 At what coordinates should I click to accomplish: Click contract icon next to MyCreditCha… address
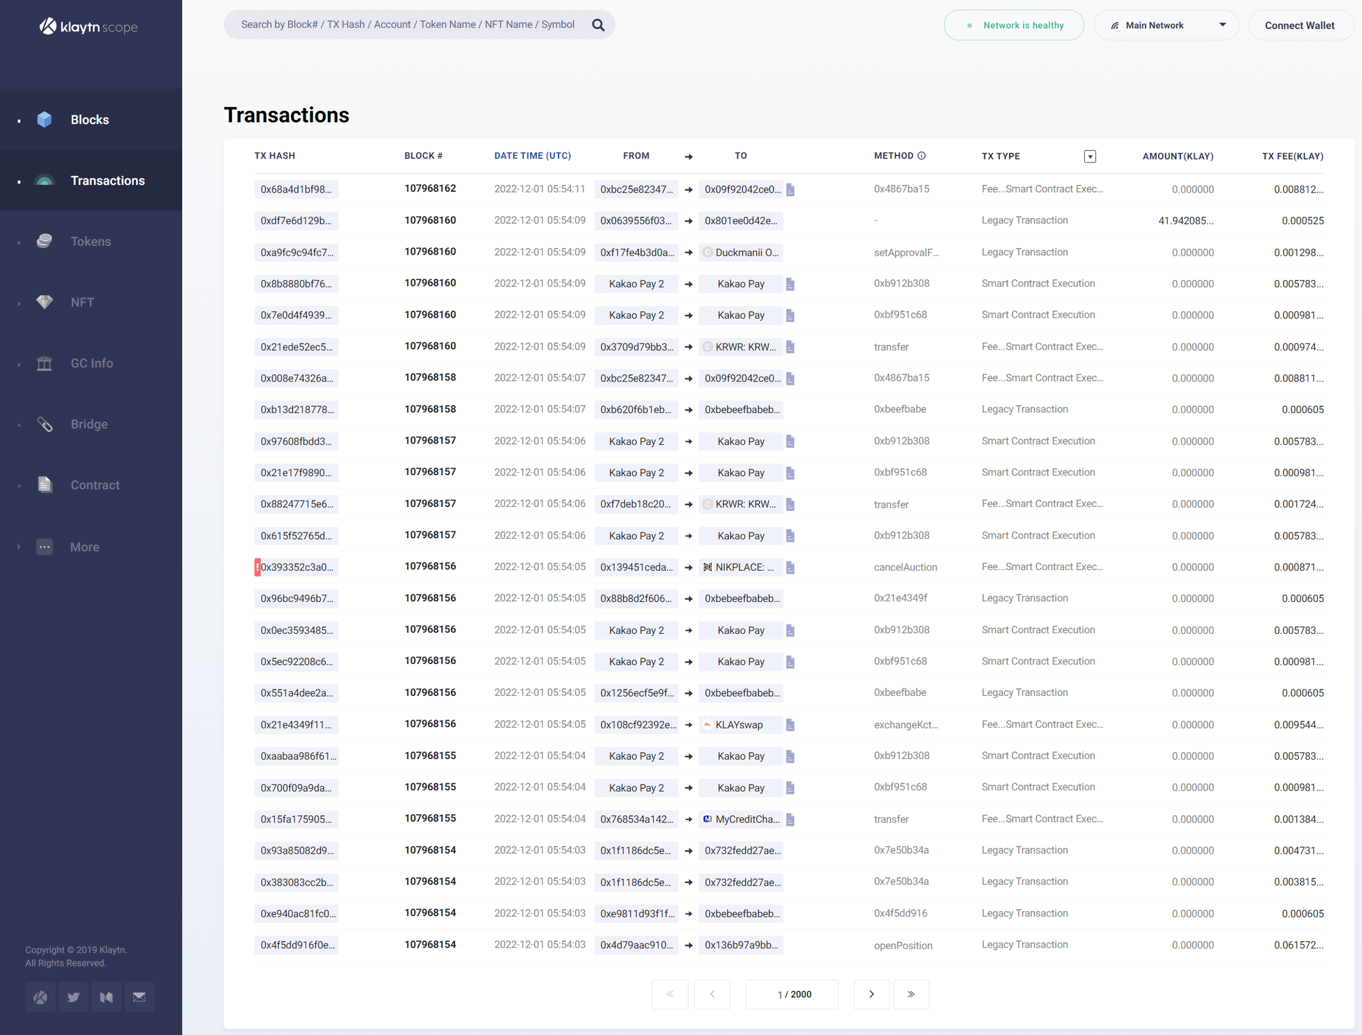pos(790,819)
